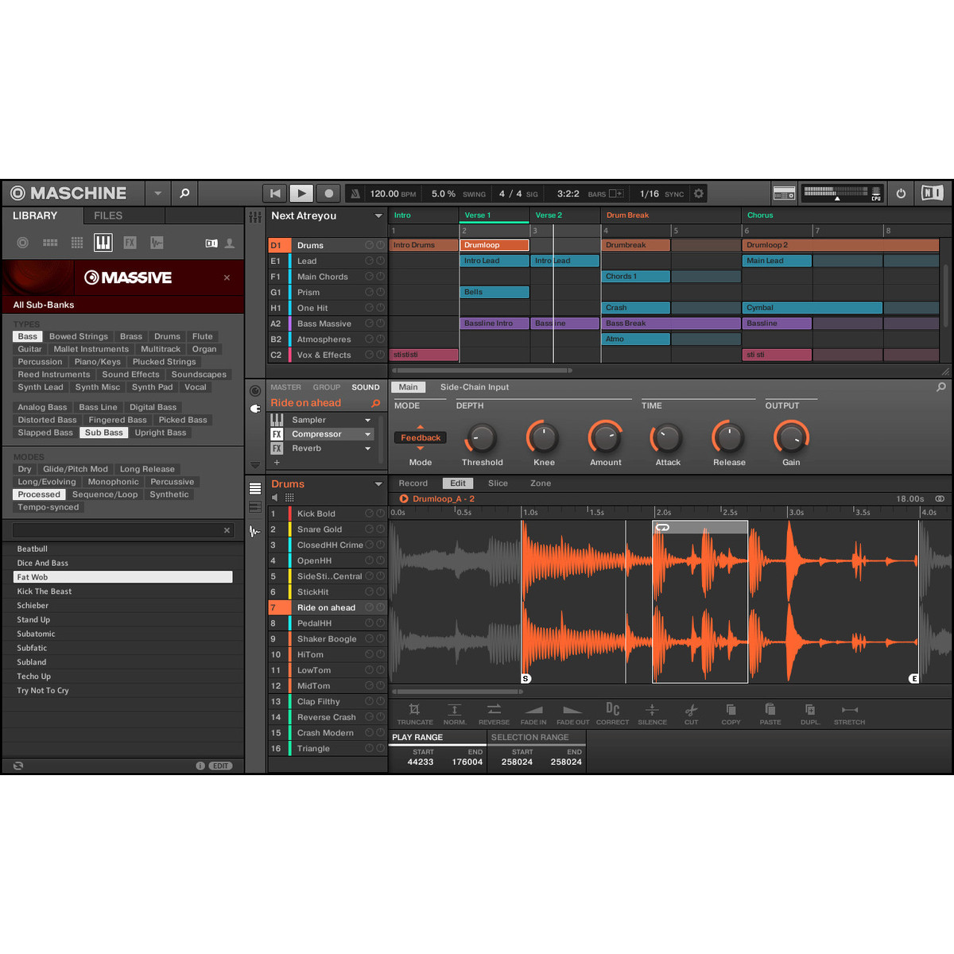The height and width of the screenshot is (954, 954).
Task: Click the restart transport button
Action: pos(275,193)
